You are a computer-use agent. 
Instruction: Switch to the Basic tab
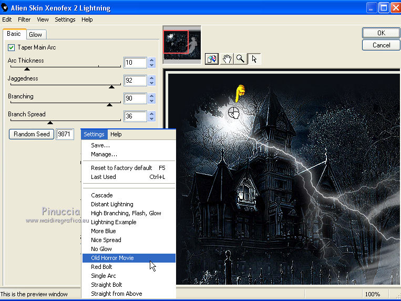pyautogui.click(x=14, y=34)
